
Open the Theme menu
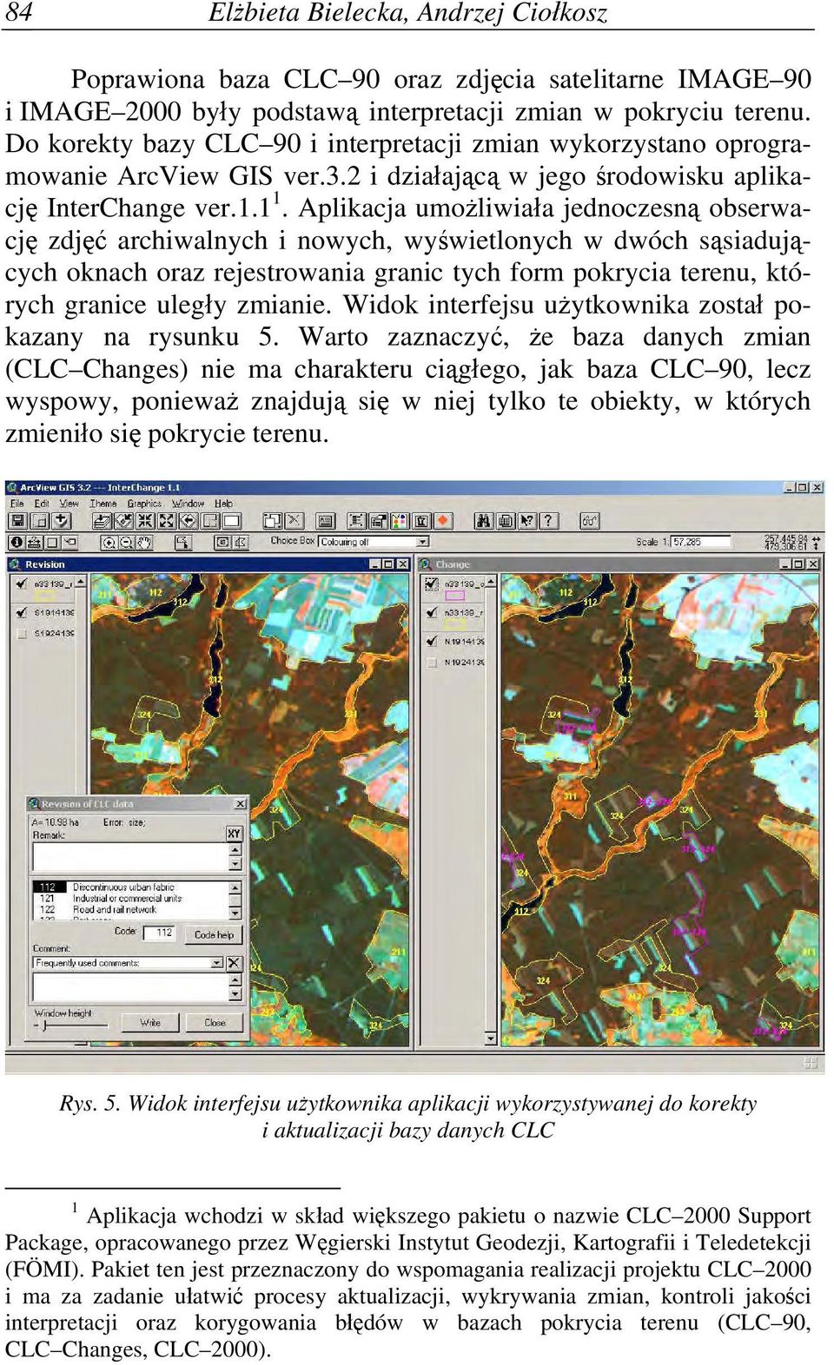tap(103, 503)
